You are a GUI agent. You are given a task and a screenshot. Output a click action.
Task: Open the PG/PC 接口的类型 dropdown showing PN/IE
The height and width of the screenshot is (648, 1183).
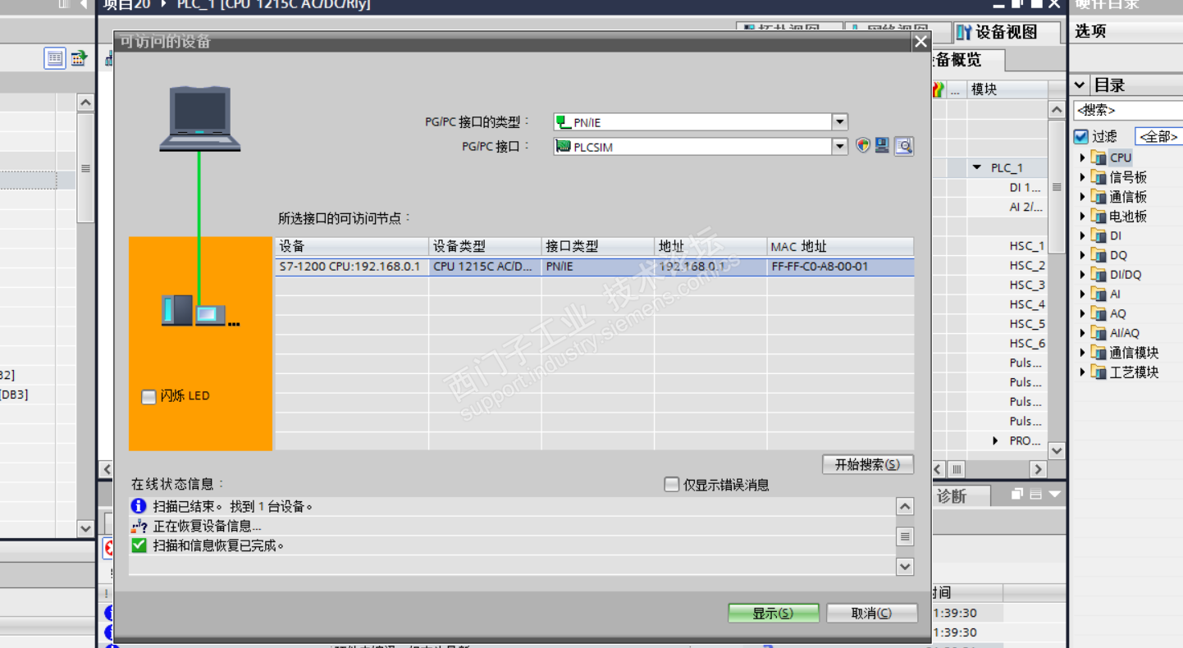point(839,122)
